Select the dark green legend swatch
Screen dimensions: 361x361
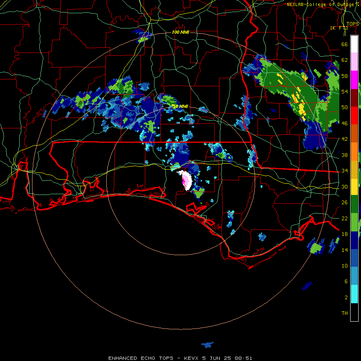tap(354, 204)
